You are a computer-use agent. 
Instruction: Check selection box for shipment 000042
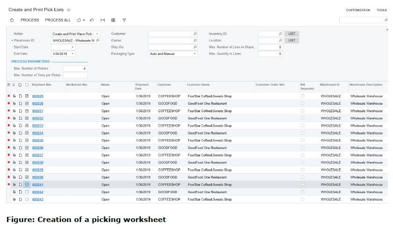click(x=27, y=192)
